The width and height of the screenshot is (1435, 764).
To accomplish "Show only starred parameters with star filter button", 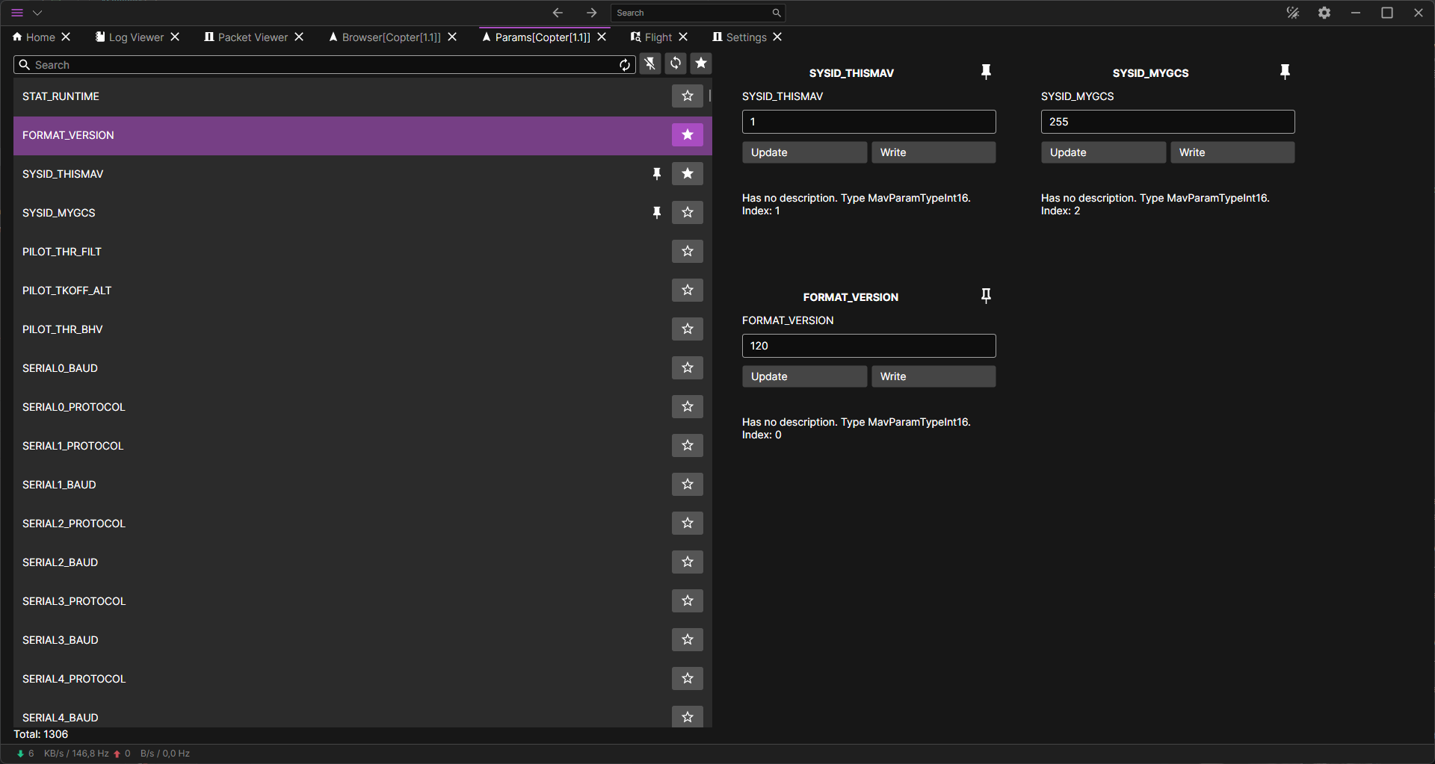I will (701, 64).
